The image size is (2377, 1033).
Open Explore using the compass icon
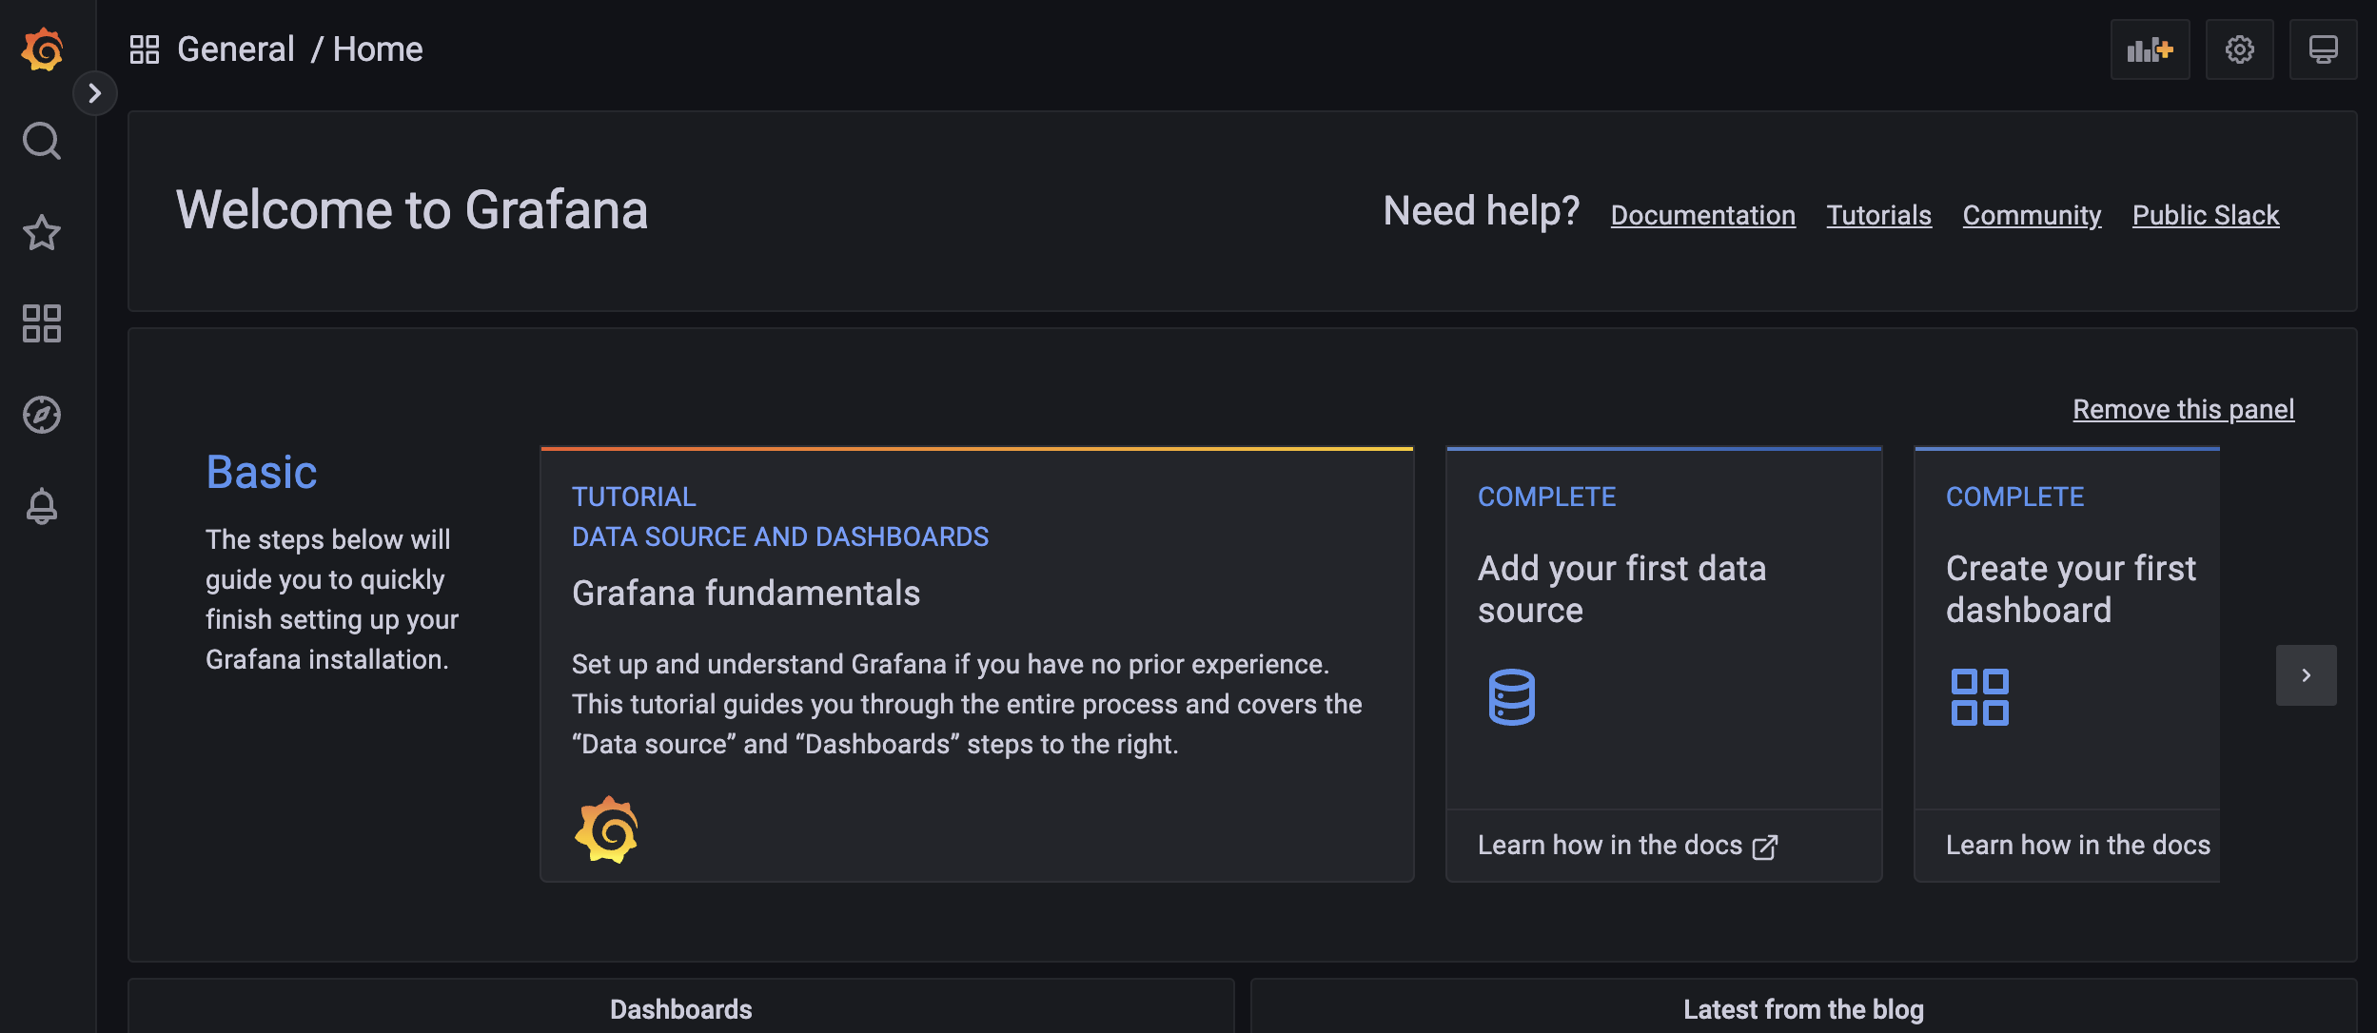click(x=41, y=415)
